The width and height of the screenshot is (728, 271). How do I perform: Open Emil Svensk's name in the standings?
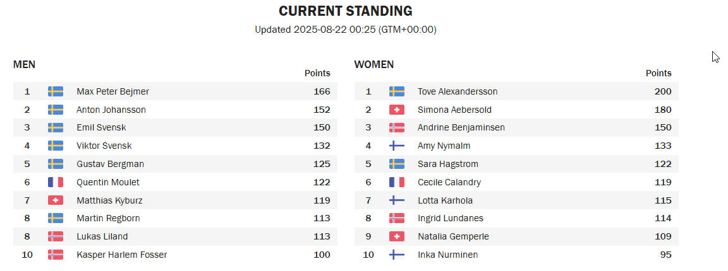101,127
